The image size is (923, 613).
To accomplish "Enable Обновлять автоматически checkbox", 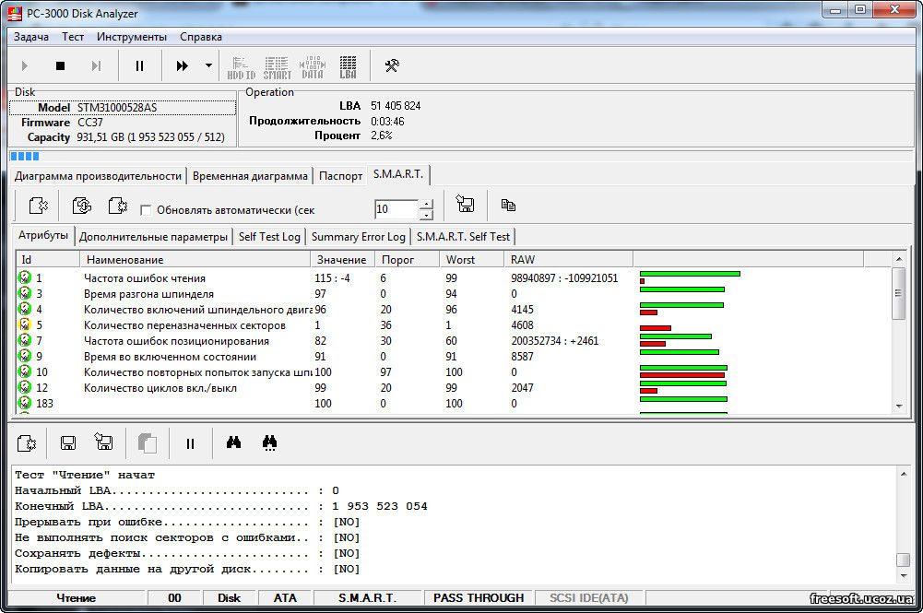I will tap(146, 210).
